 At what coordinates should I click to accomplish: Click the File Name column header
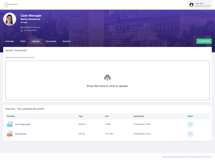click(x=11, y=116)
